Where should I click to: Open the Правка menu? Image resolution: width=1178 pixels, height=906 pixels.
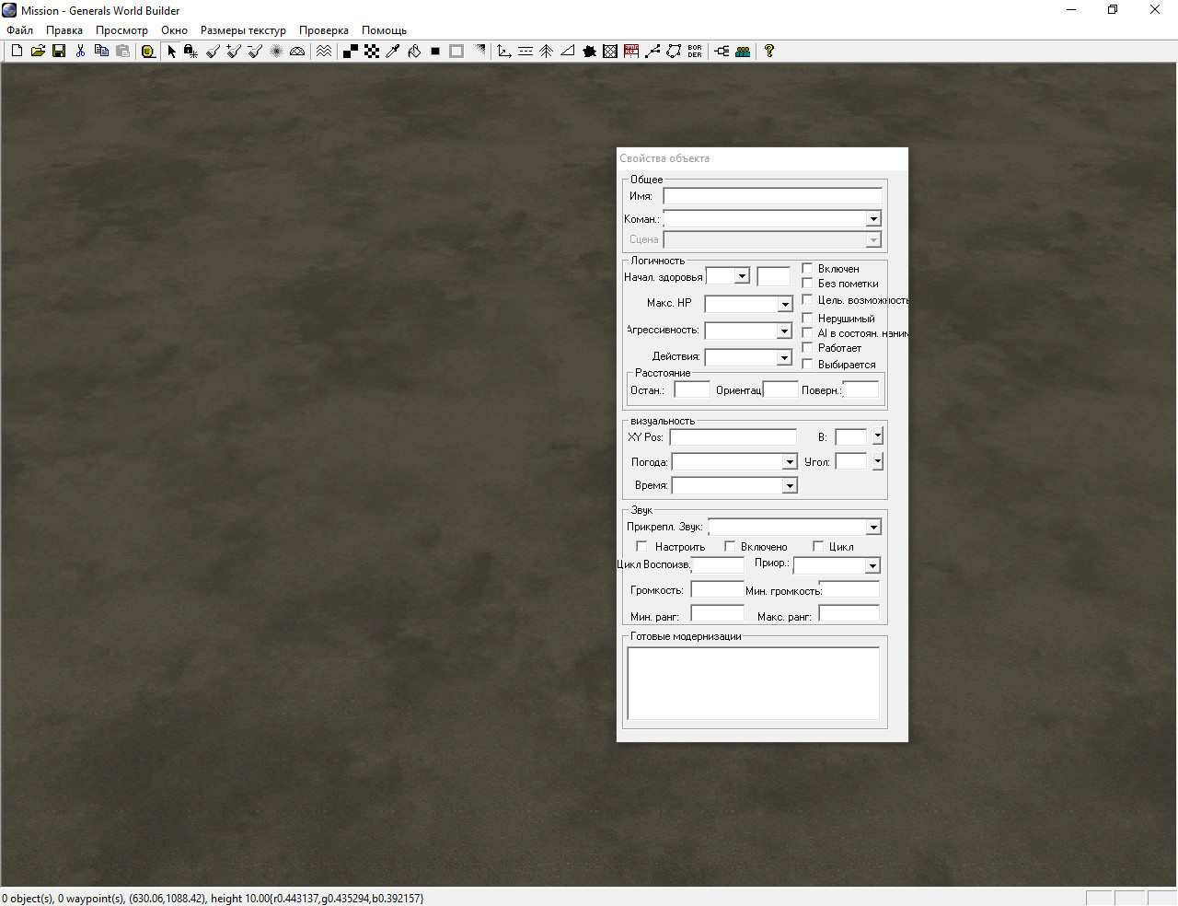coord(64,30)
